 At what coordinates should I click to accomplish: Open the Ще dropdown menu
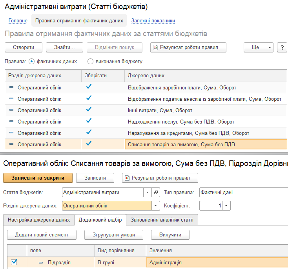258,47
